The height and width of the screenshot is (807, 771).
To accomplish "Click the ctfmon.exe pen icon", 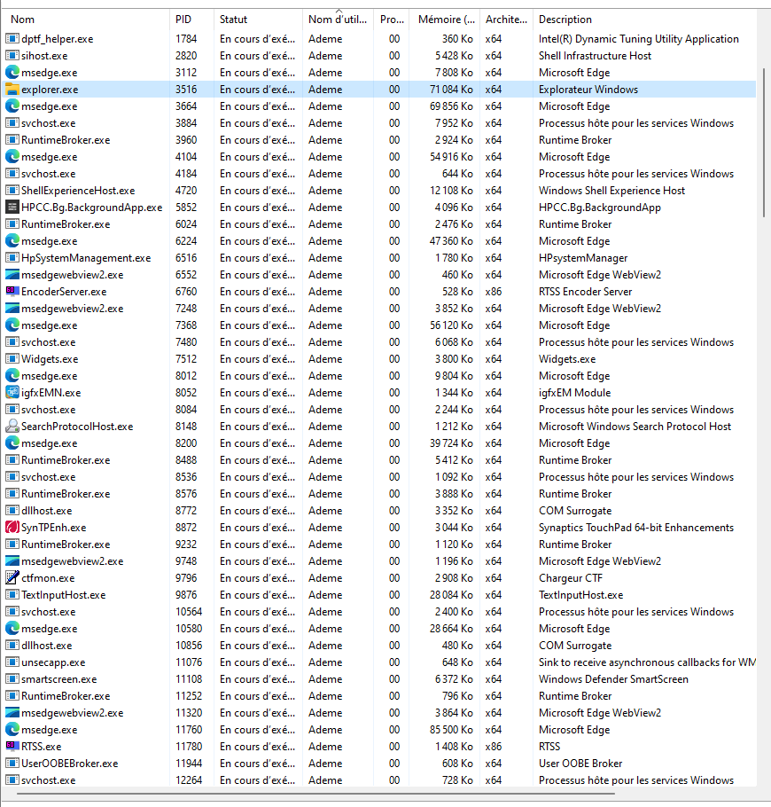I will click(x=12, y=578).
